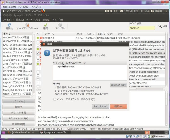Sort by パッケージ column header

(x=59, y=34)
